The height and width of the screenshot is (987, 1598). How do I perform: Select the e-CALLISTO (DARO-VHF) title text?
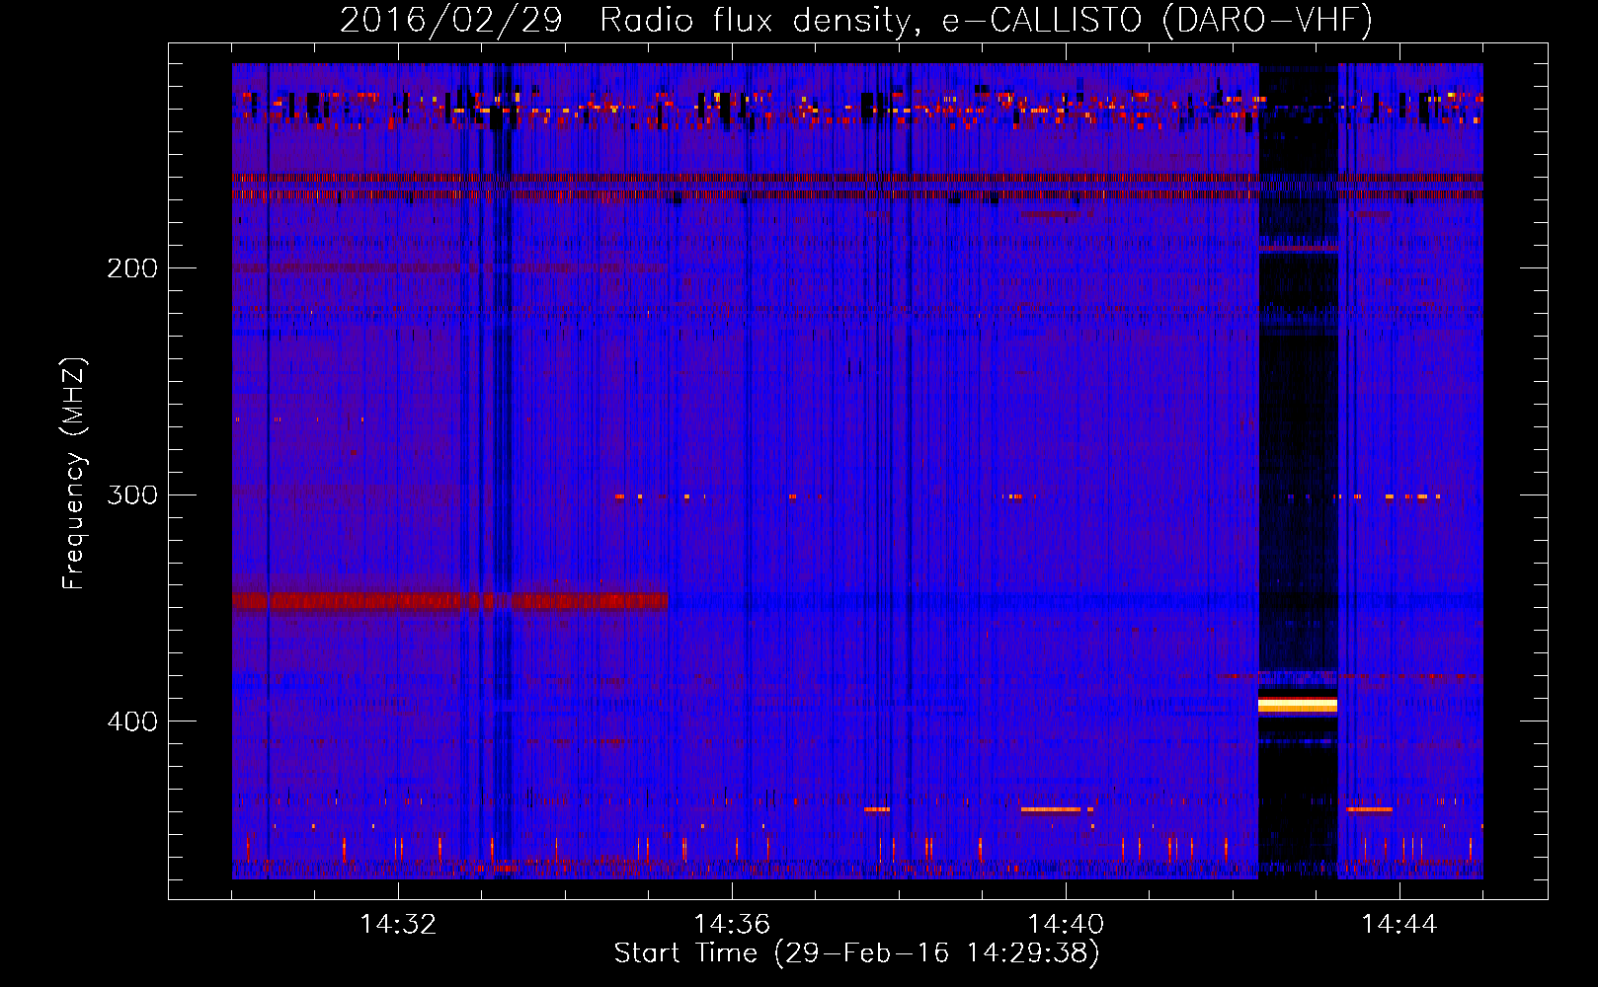coord(1158,20)
